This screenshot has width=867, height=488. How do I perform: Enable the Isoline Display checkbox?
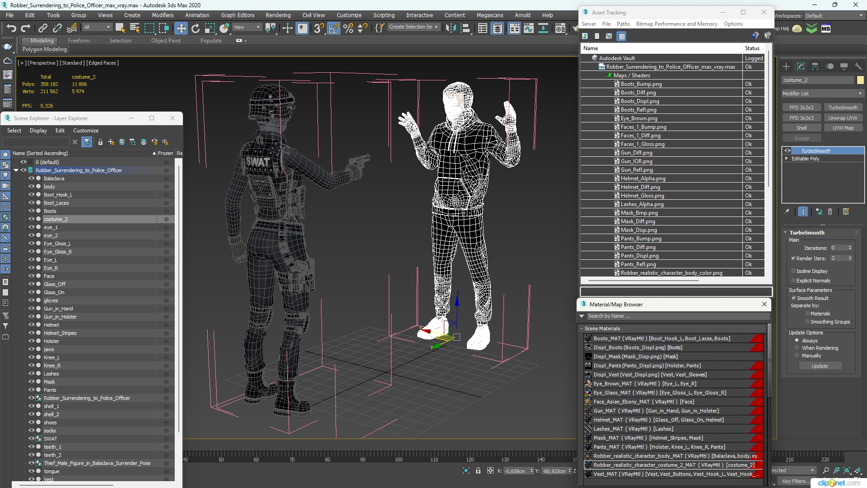pyautogui.click(x=793, y=271)
